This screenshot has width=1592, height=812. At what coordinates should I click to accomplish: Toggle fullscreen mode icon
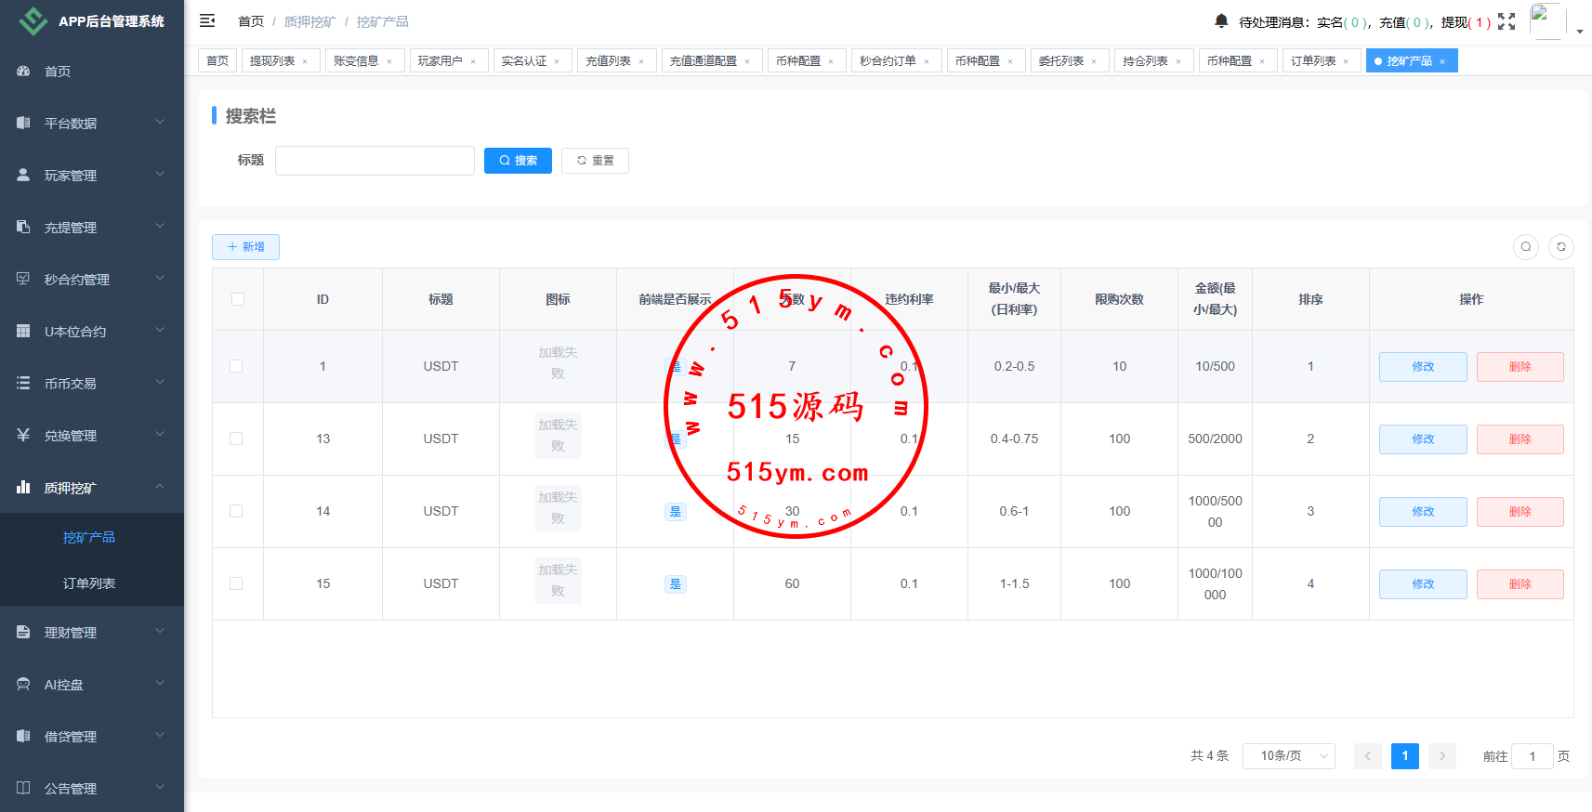coord(1506,21)
